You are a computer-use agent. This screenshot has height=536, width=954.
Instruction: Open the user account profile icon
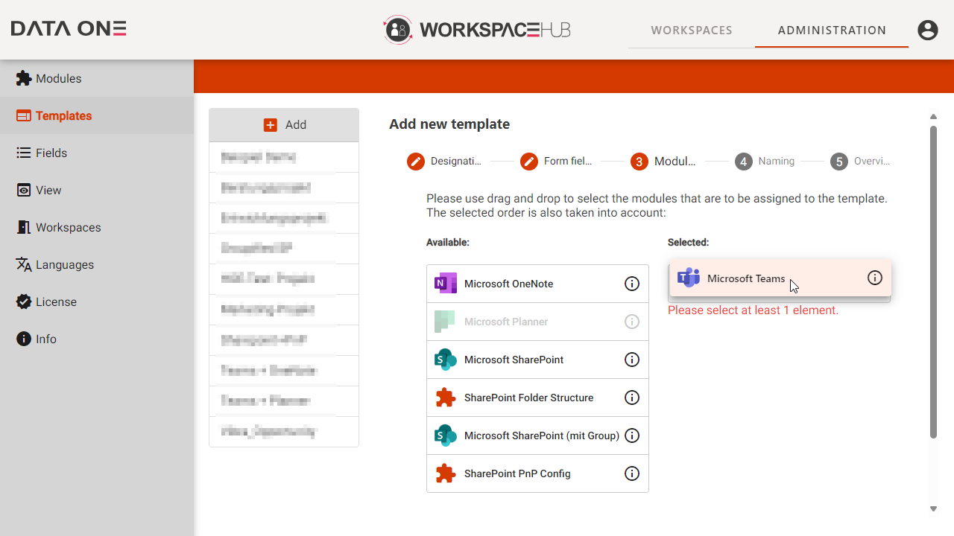tap(927, 30)
